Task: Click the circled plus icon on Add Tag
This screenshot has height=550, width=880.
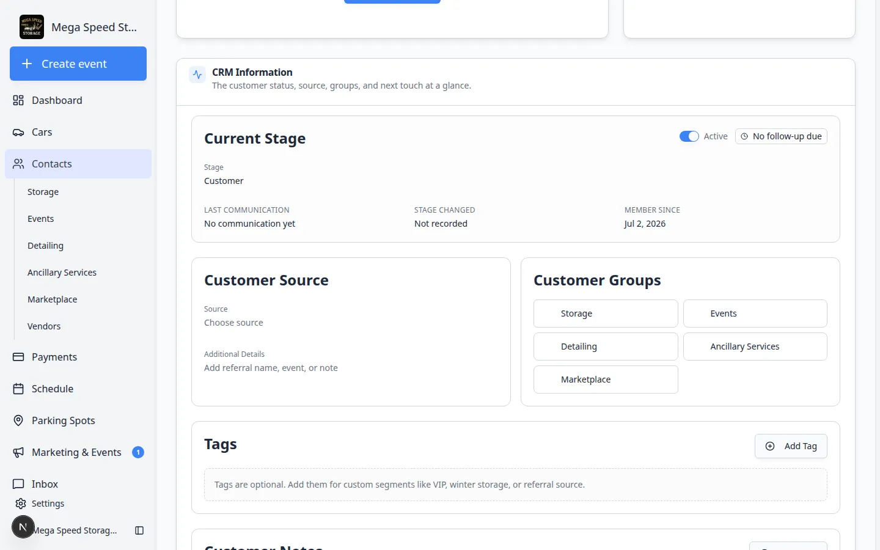Action: click(x=770, y=446)
